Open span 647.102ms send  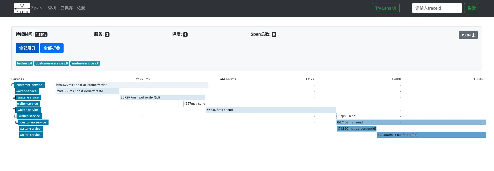pos(411,122)
